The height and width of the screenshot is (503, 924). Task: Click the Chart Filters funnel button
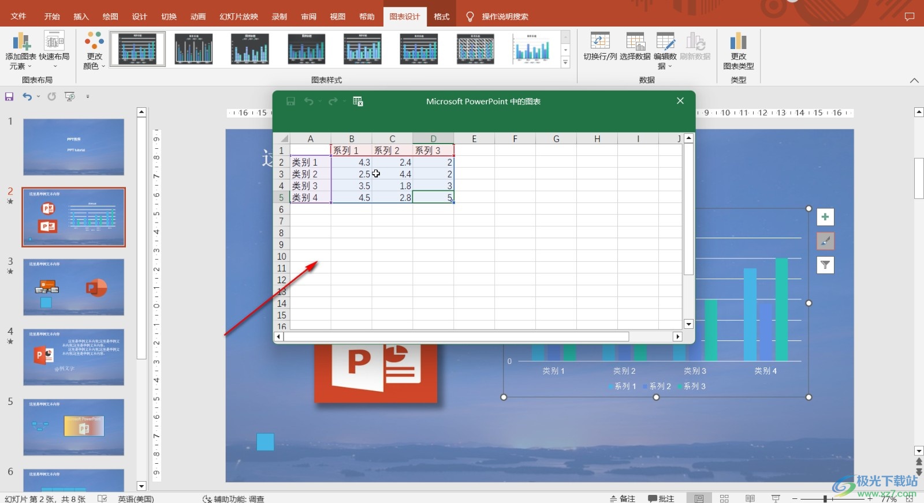825,265
